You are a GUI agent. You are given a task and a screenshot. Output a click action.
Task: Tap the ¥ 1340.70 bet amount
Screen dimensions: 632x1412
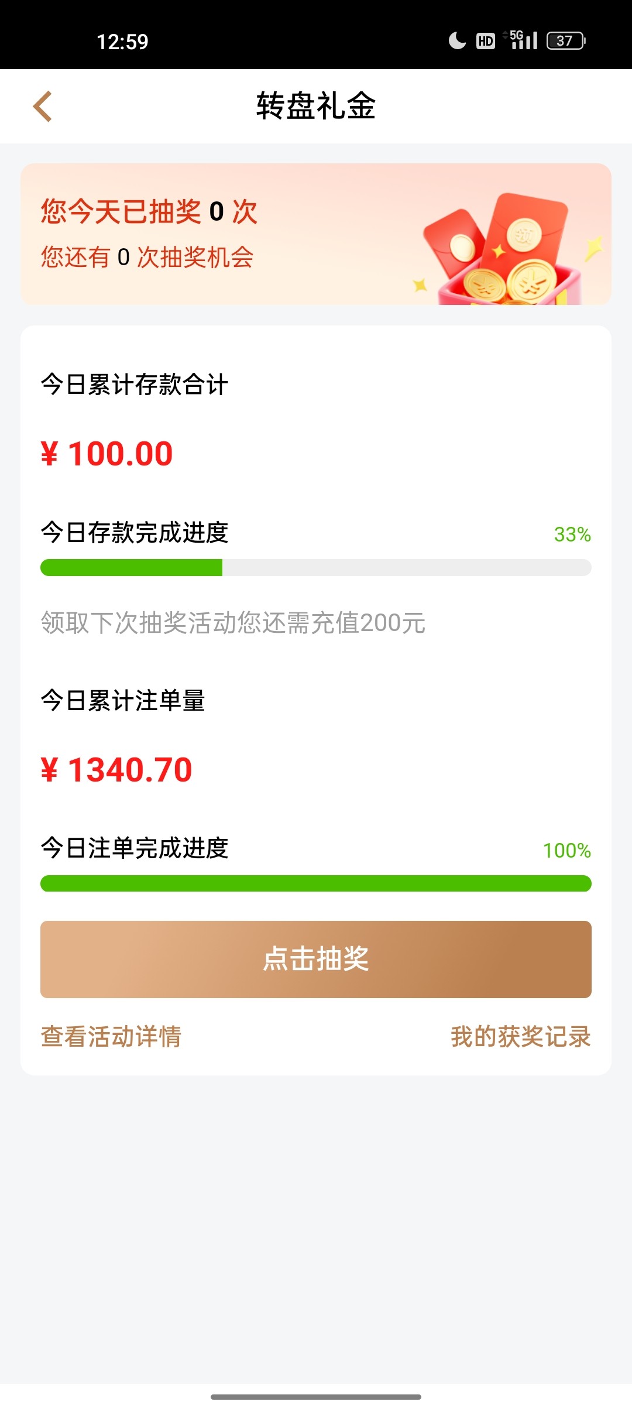[x=116, y=770]
